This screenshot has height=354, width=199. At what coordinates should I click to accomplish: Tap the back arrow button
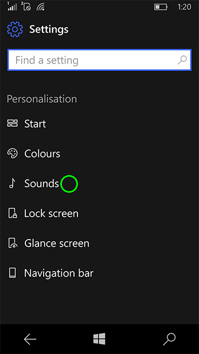(x=30, y=339)
